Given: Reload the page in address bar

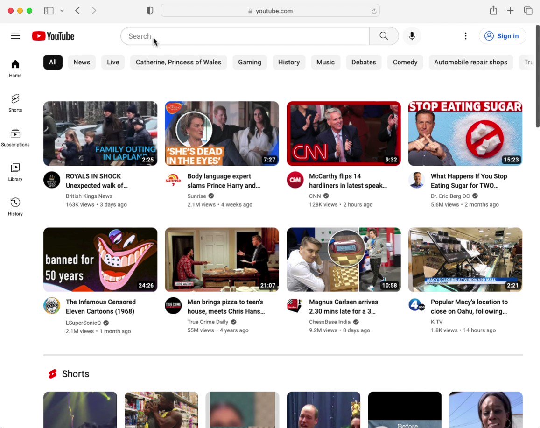Looking at the screenshot, I should pos(374,11).
